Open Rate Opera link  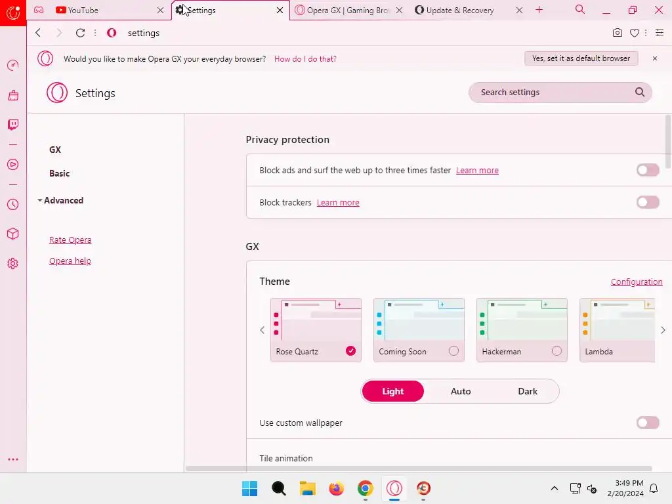[70, 240]
